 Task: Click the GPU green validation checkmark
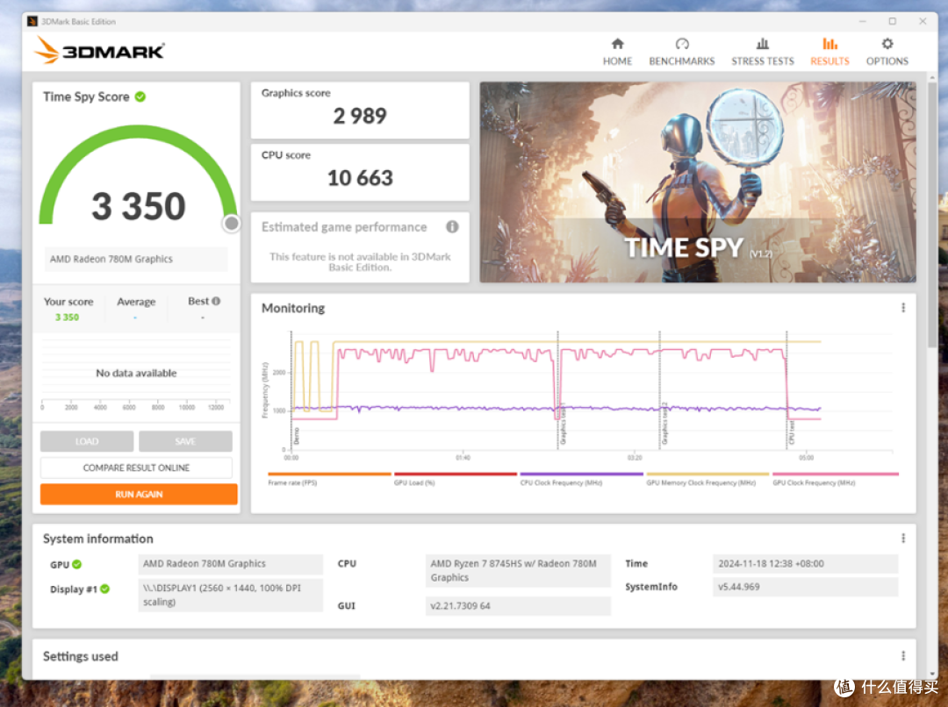[76, 564]
